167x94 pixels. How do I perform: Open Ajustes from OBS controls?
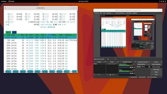156,72
